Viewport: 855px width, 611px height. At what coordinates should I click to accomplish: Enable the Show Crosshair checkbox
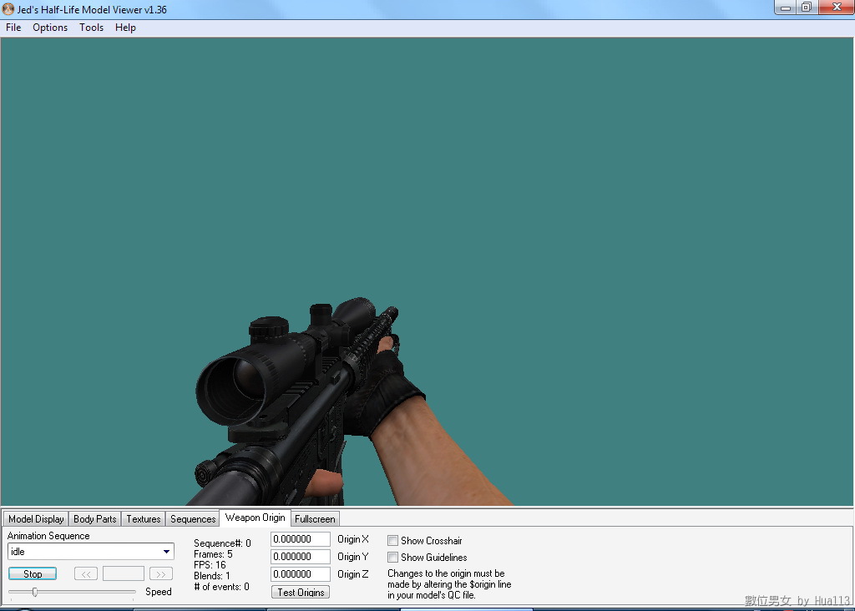point(392,541)
